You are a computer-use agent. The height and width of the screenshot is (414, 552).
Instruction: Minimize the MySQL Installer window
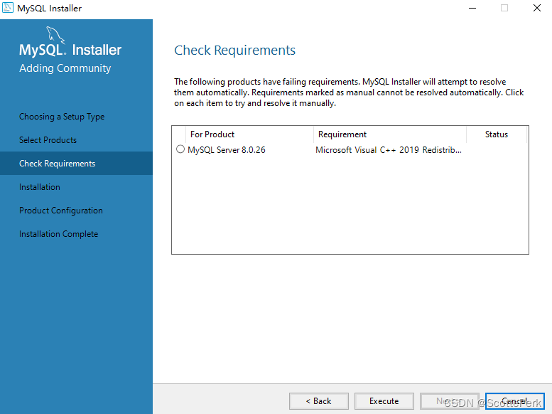coord(472,8)
